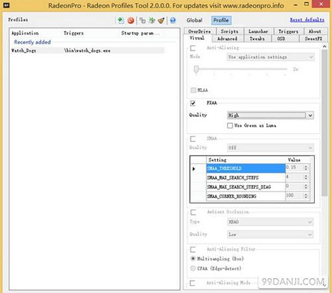
Task: Select Multisampling (Box) radio option
Action: pyautogui.click(x=193, y=259)
